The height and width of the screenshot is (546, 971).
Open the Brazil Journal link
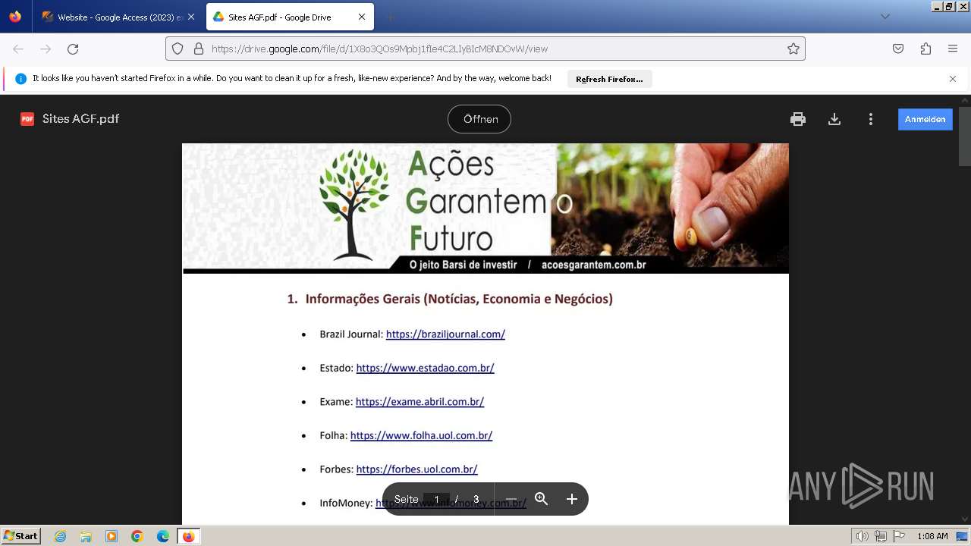tap(445, 334)
